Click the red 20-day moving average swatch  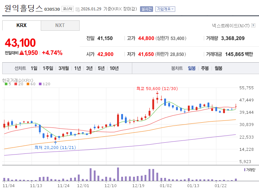point(16,84)
